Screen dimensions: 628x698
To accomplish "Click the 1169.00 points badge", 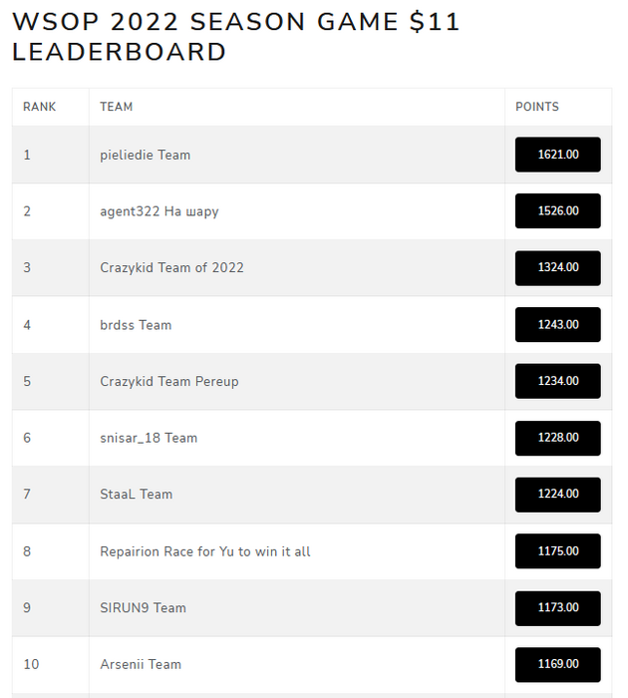I will [557, 664].
